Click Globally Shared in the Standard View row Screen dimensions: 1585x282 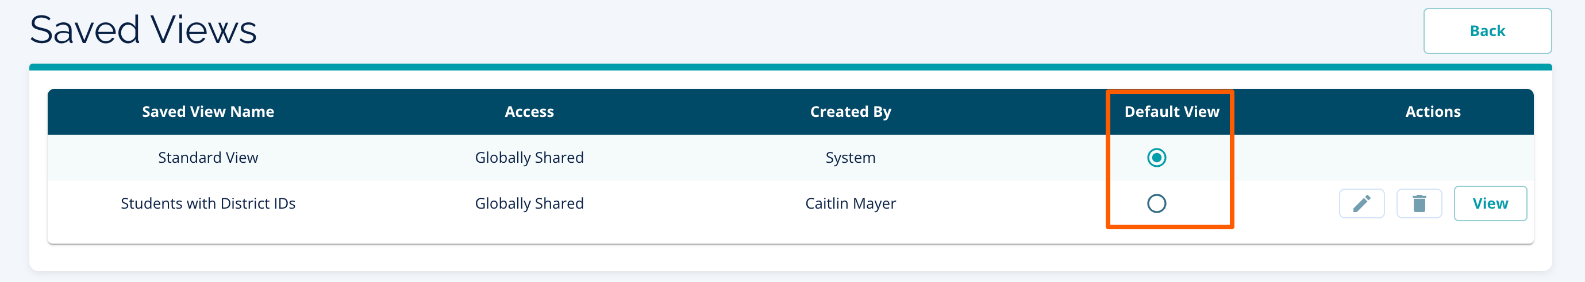[x=529, y=158]
